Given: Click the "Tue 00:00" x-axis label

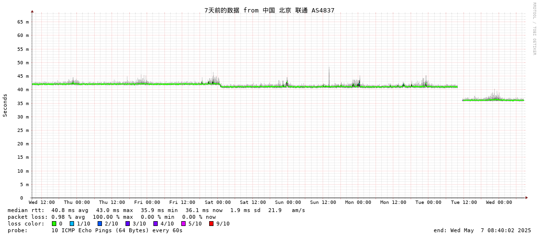Looking at the screenshot, I should coord(428,202).
